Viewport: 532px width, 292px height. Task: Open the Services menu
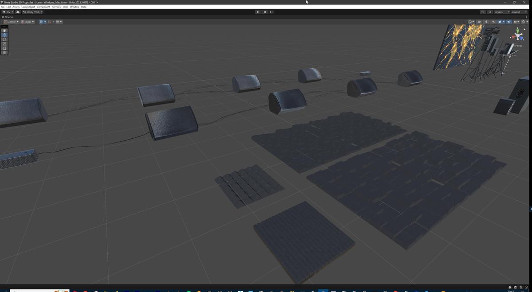pyautogui.click(x=56, y=7)
